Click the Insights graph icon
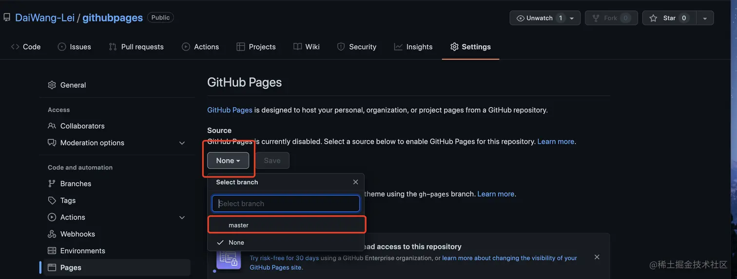This screenshot has height=279, width=737. (x=398, y=47)
